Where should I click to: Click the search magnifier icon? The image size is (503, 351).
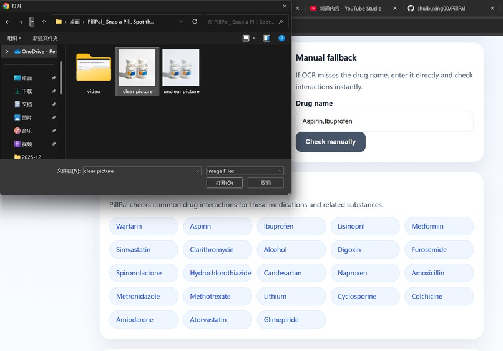[281, 22]
